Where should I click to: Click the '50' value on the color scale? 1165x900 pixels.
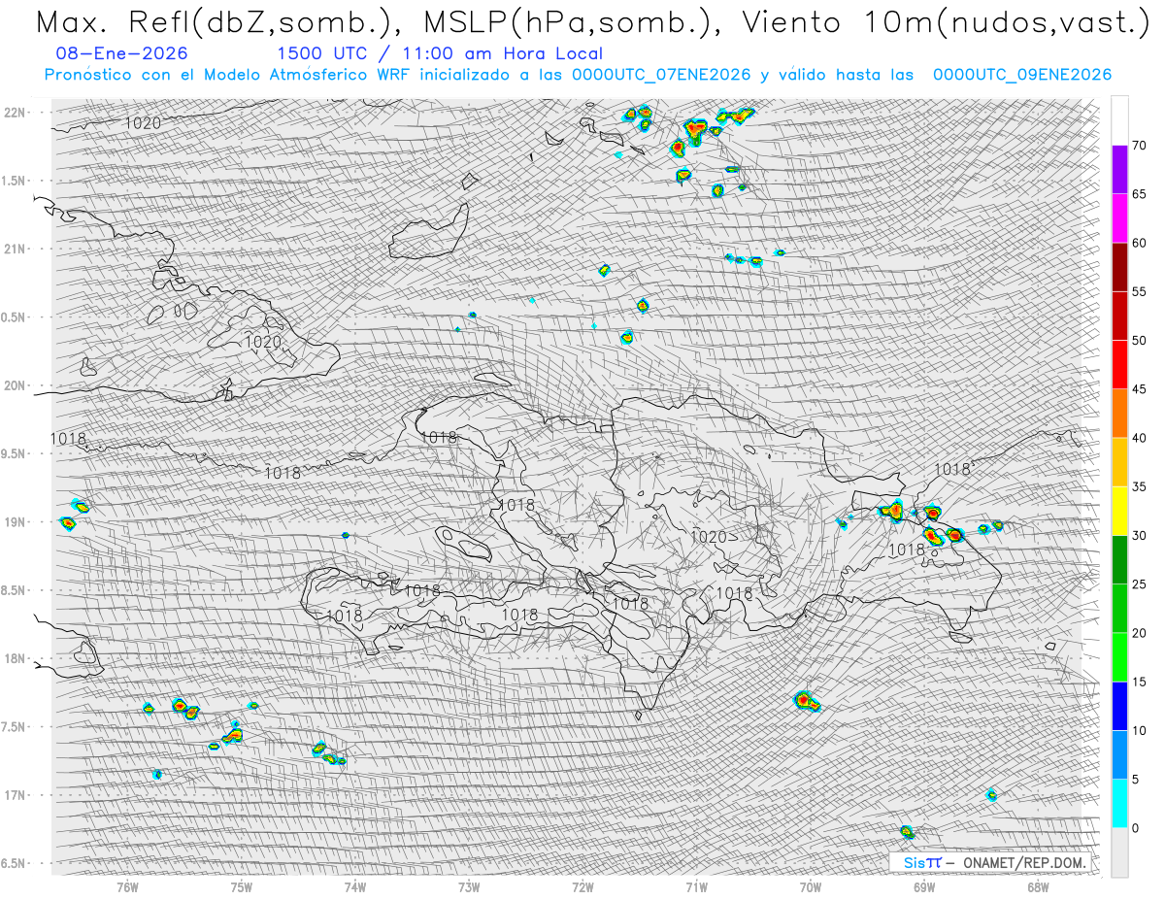click(1139, 341)
